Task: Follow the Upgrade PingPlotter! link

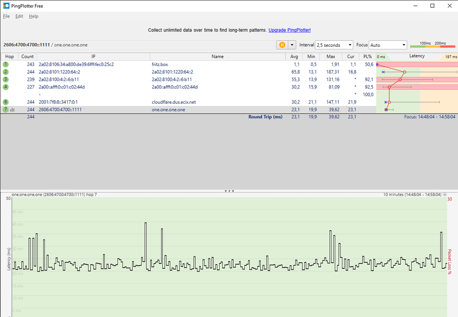Action: tap(289, 30)
